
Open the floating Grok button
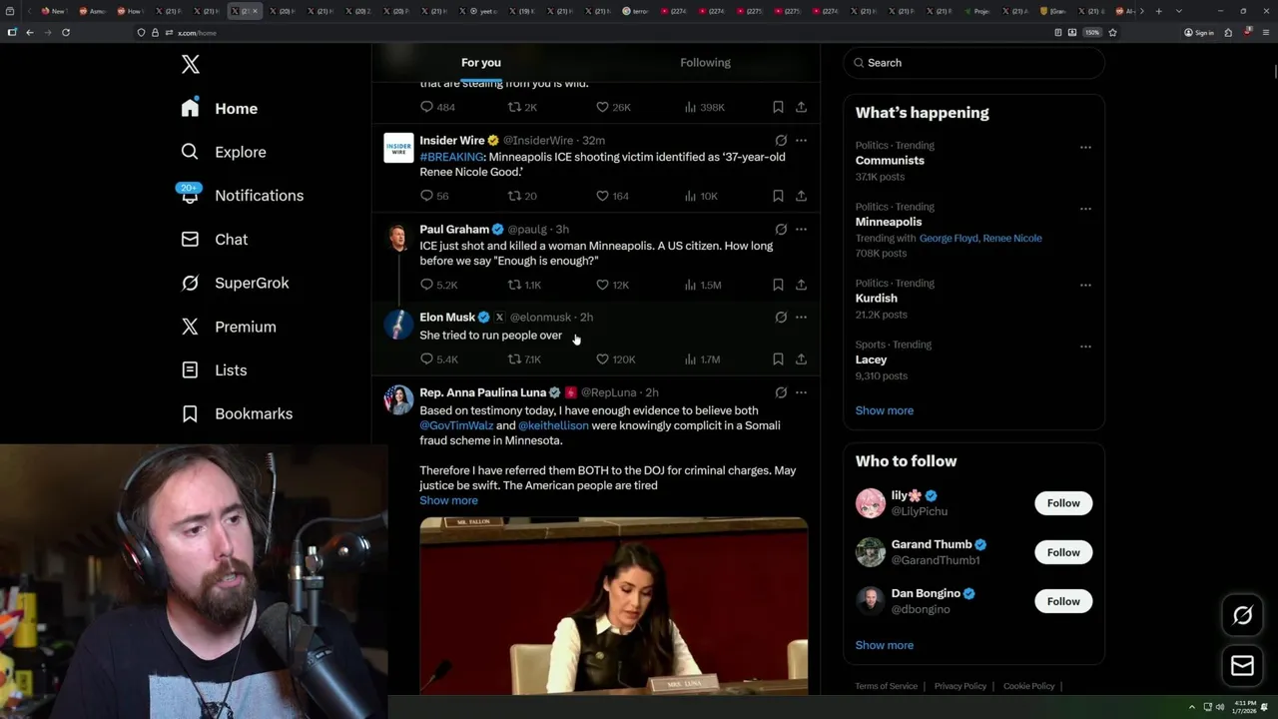tap(1242, 616)
